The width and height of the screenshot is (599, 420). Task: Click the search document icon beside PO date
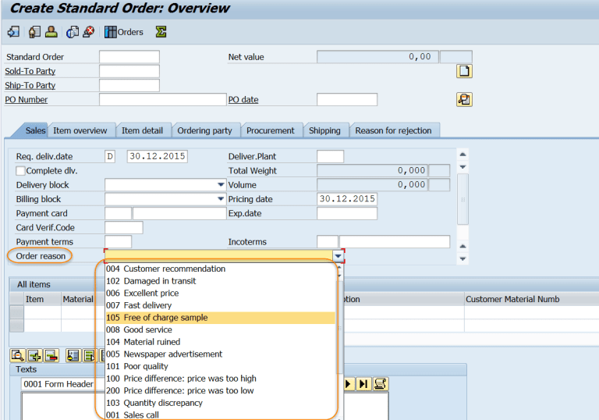[464, 99]
